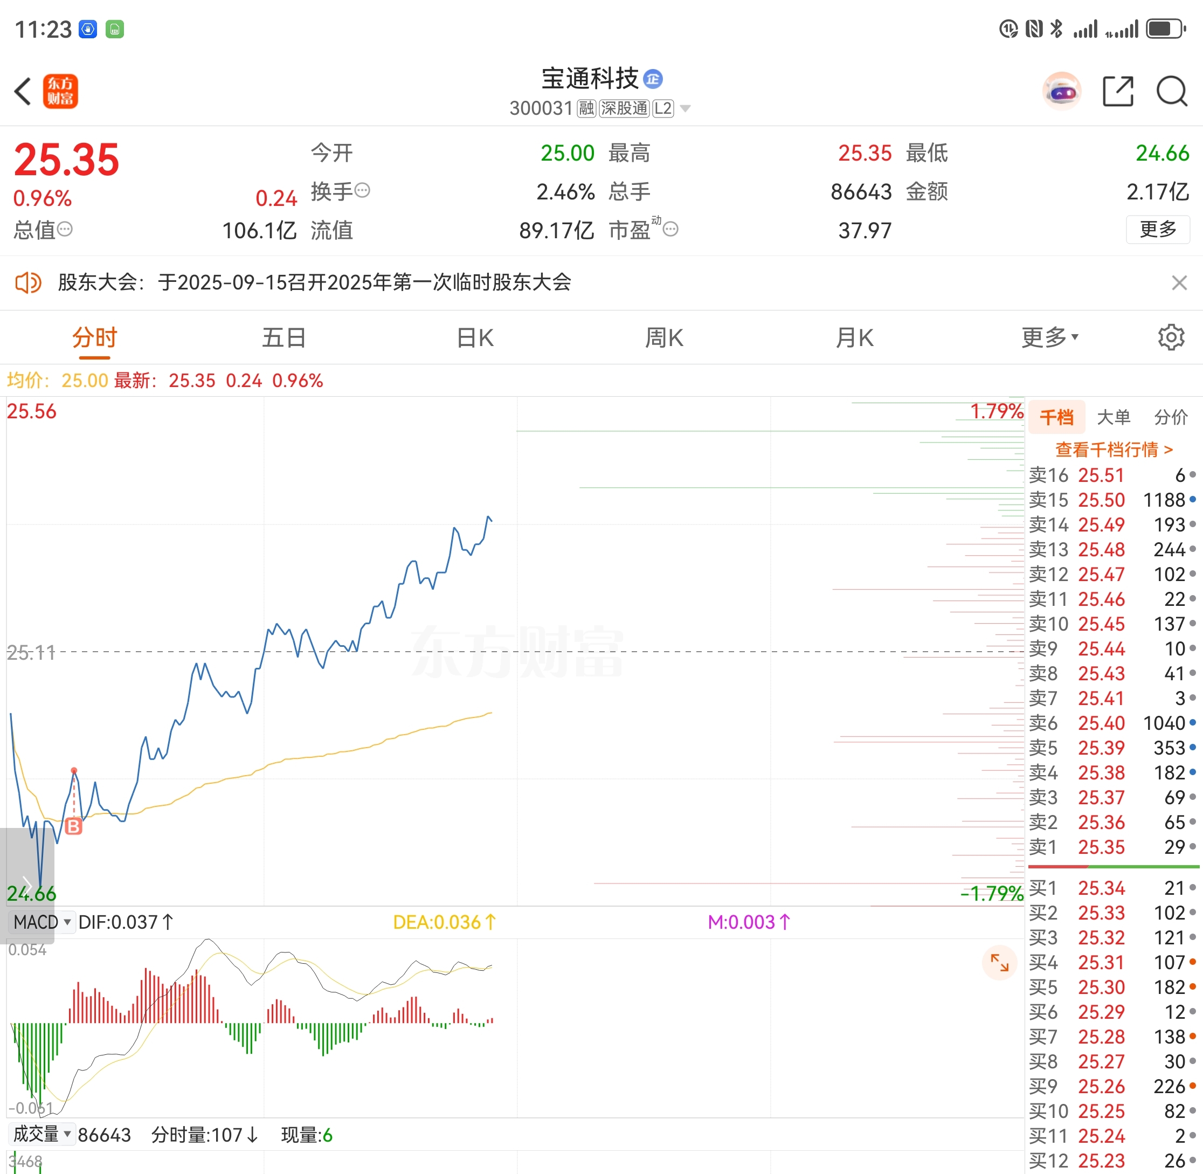The width and height of the screenshot is (1203, 1174).
Task: Open the 成交量 indicator dropdown
Action: [42, 1134]
